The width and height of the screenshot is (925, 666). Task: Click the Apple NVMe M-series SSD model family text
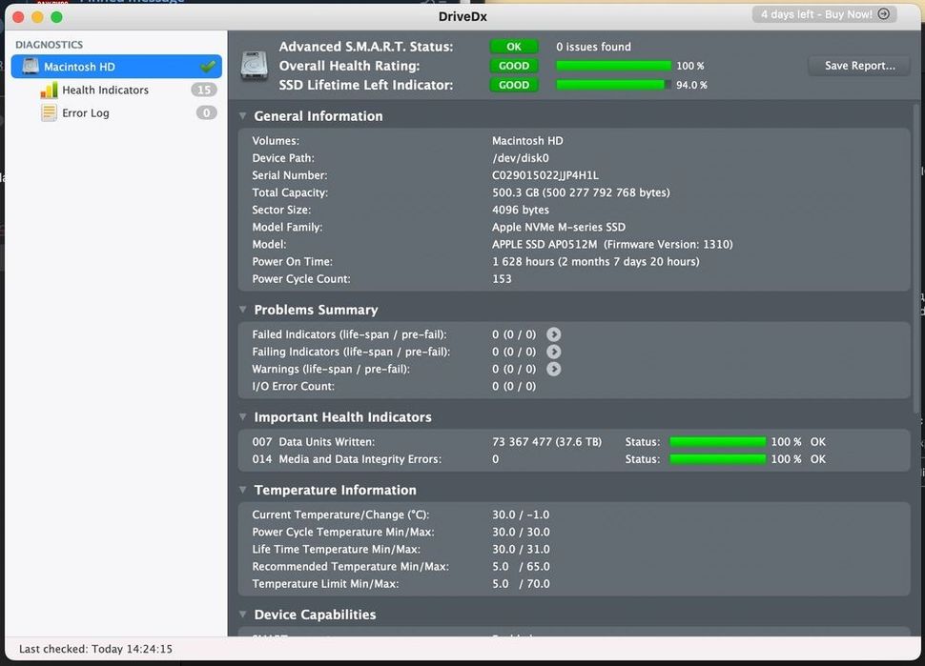pos(559,227)
